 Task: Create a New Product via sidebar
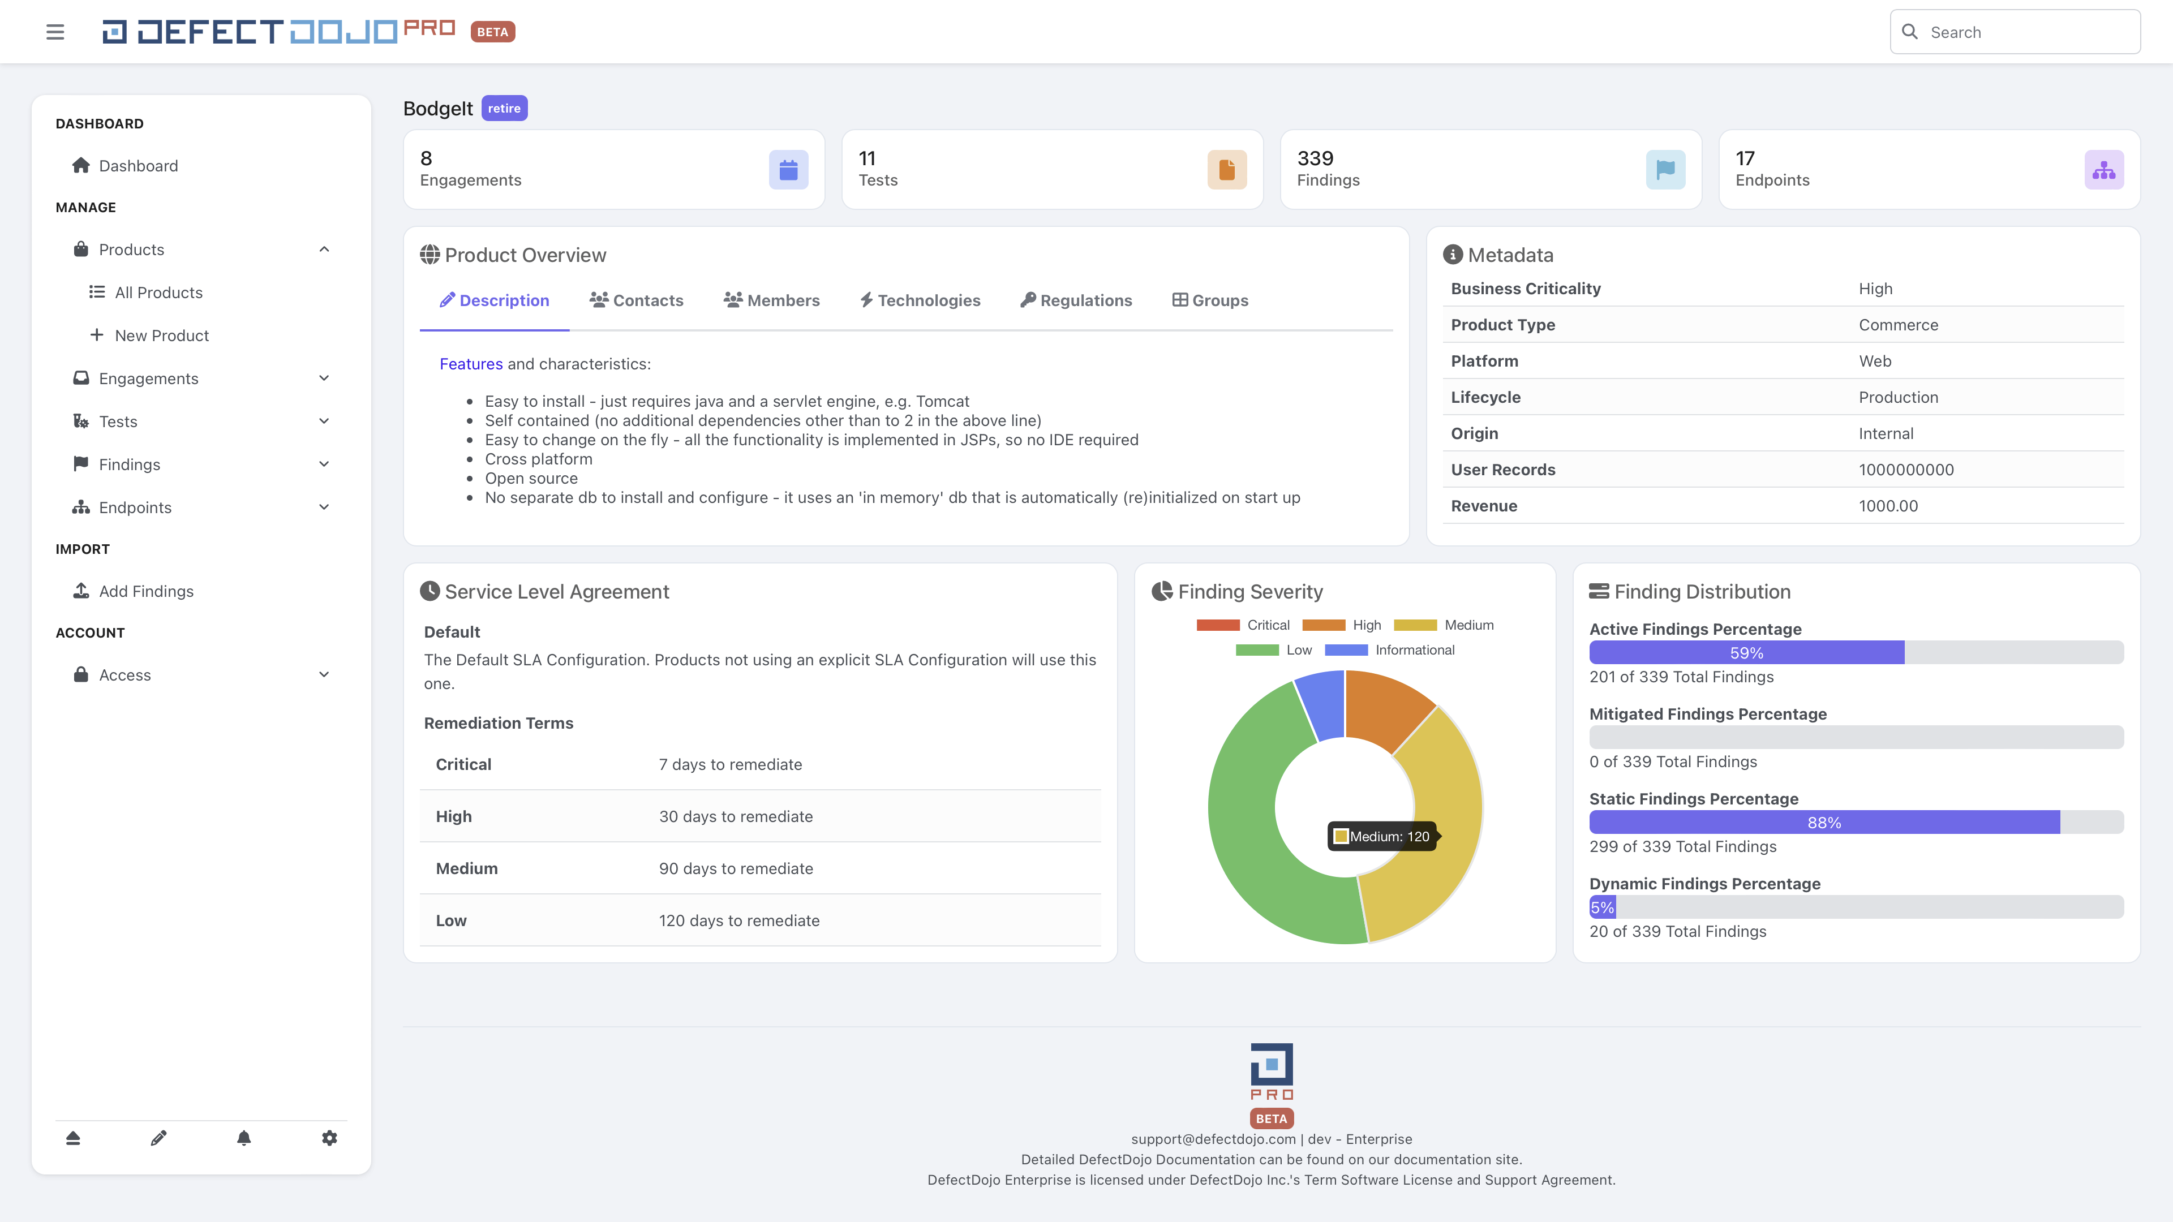[161, 335]
